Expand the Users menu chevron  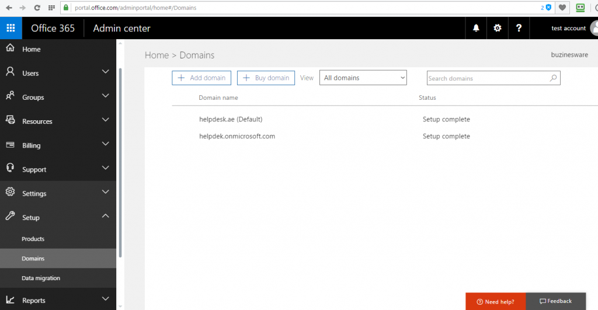(x=105, y=72)
